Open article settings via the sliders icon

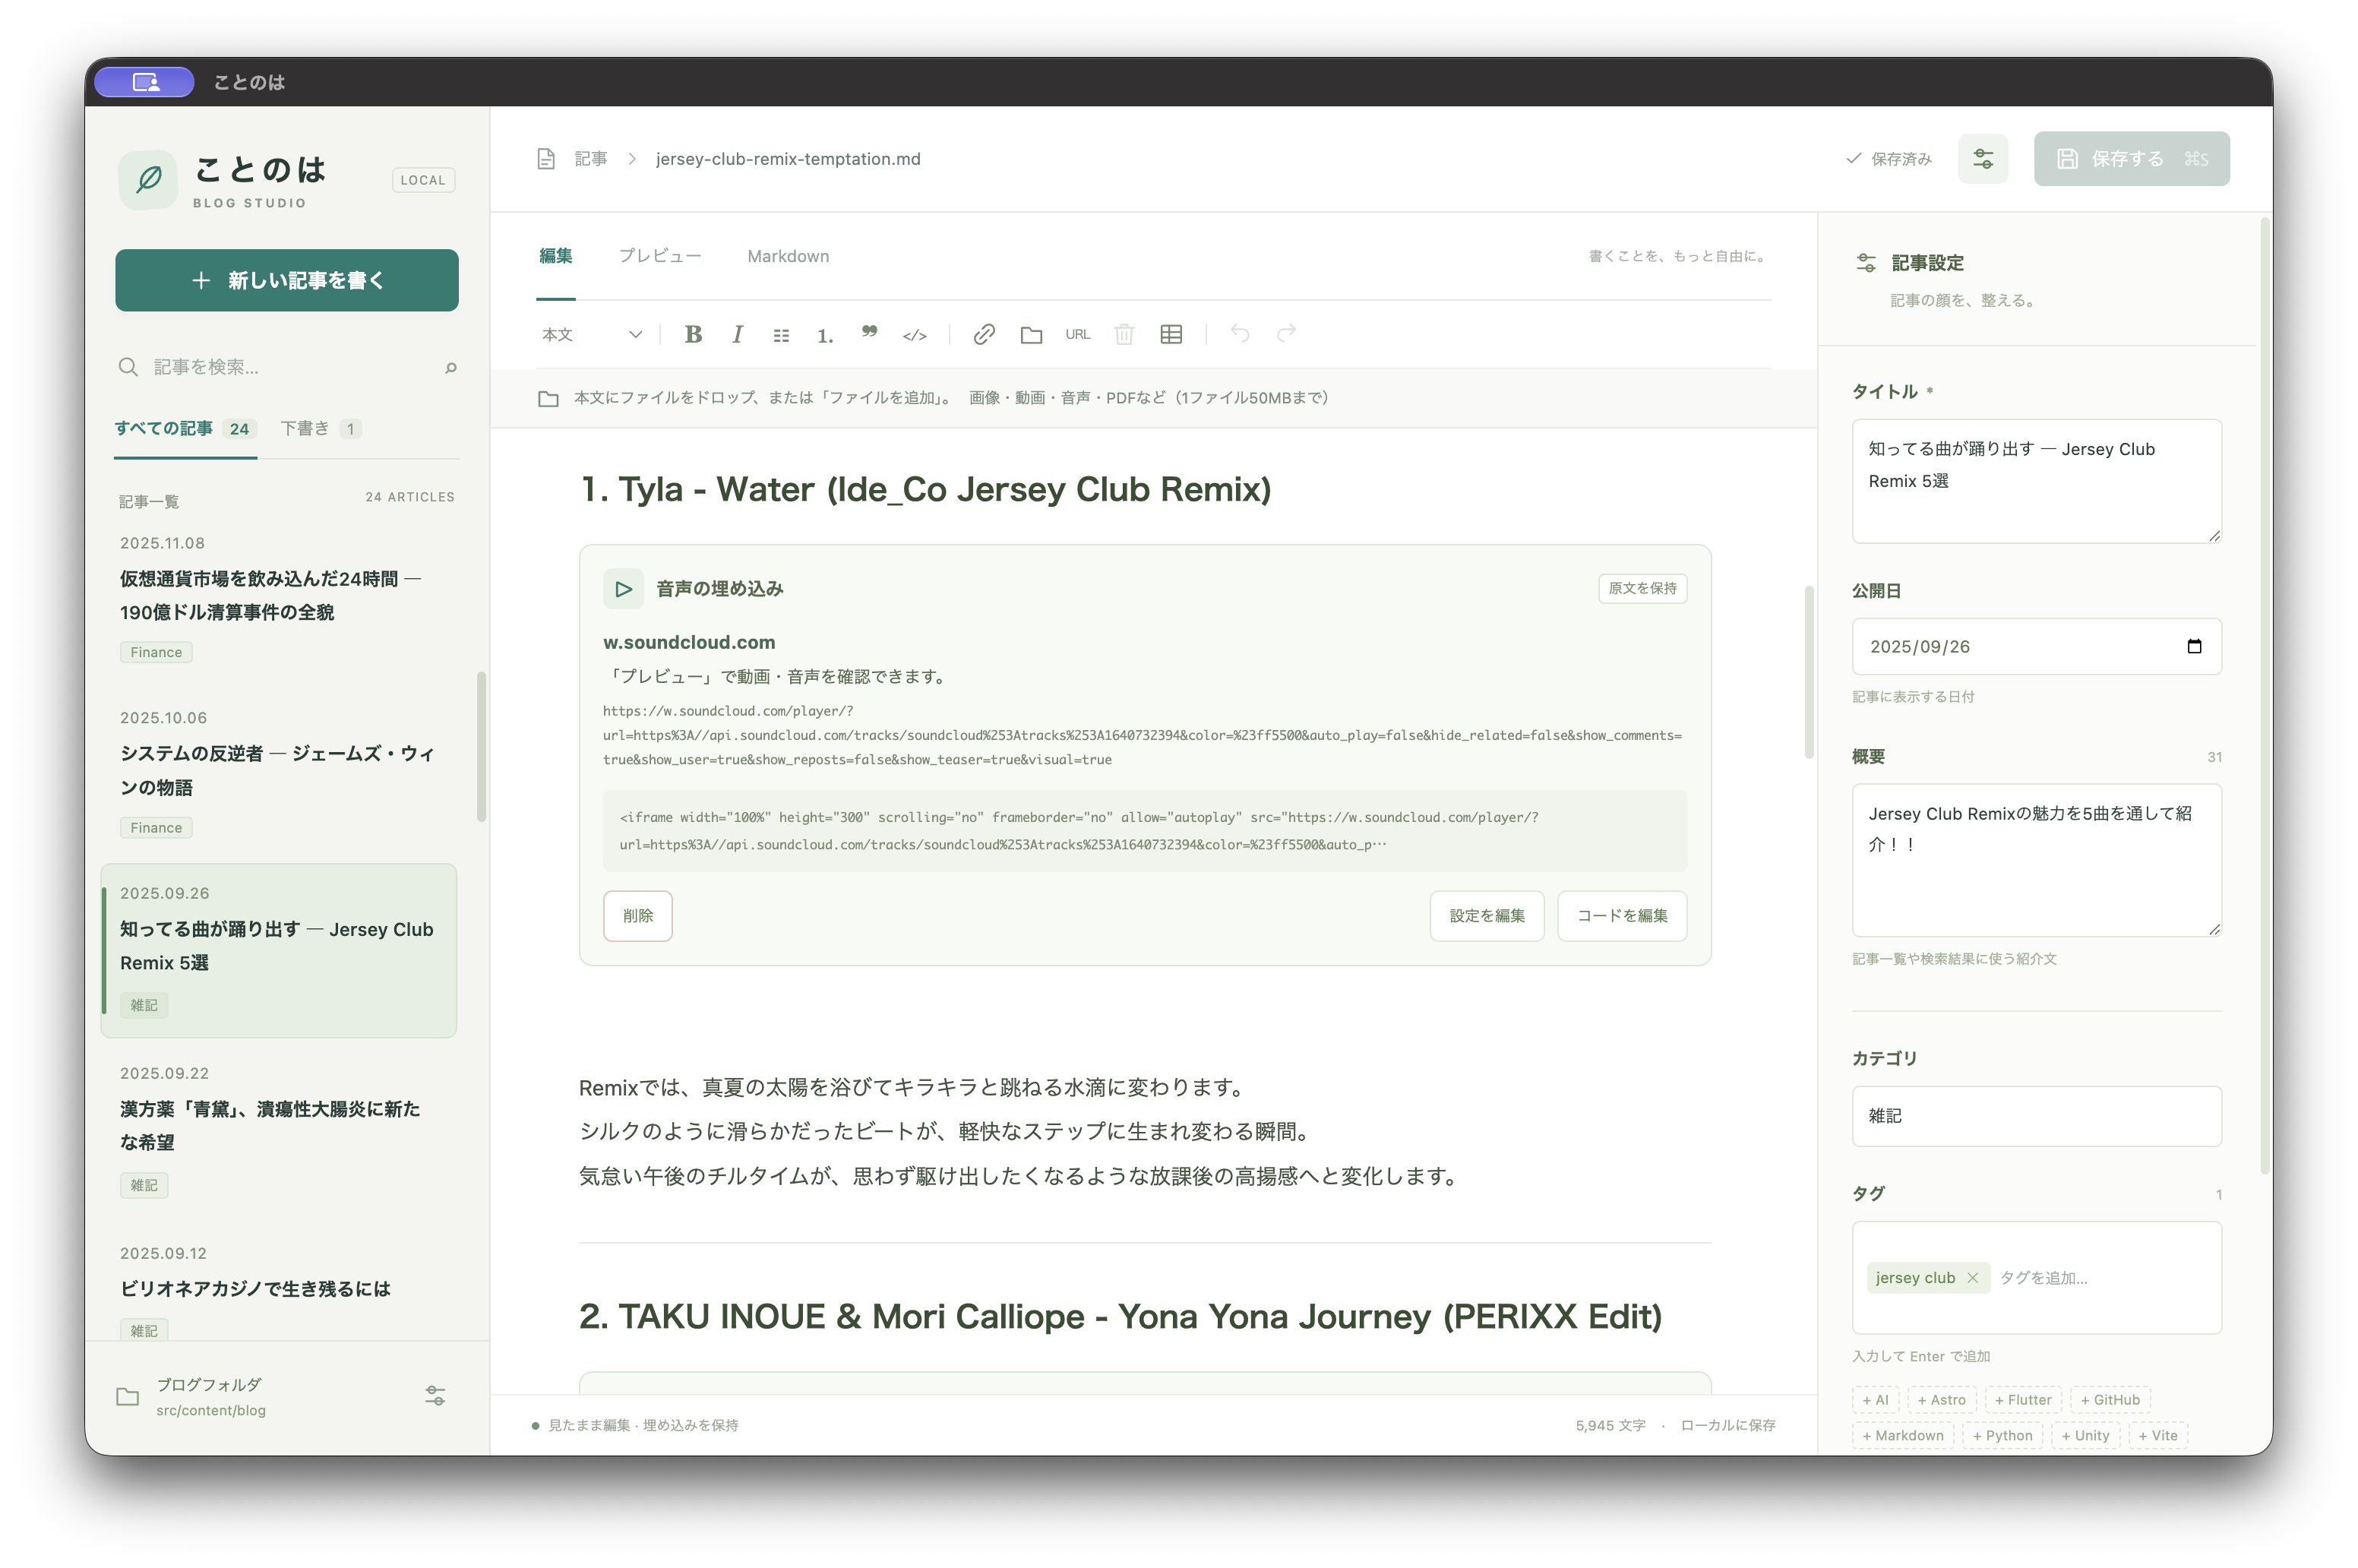[x=1983, y=159]
